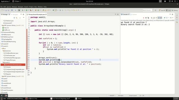This screenshot has height=100, width=179.
Task: Open the Debug button dropdown arrow
Action: (24, 10)
